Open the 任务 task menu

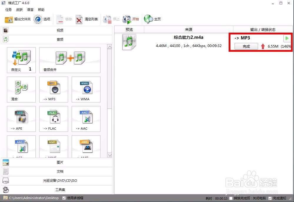pyautogui.click(x=9, y=10)
